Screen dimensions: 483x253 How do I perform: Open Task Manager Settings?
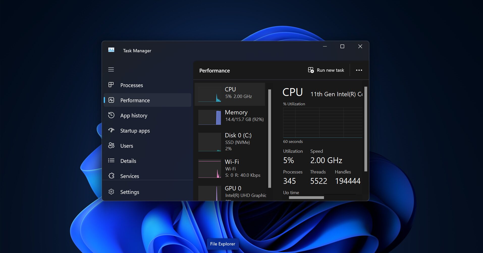pyautogui.click(x=130, y=192)
